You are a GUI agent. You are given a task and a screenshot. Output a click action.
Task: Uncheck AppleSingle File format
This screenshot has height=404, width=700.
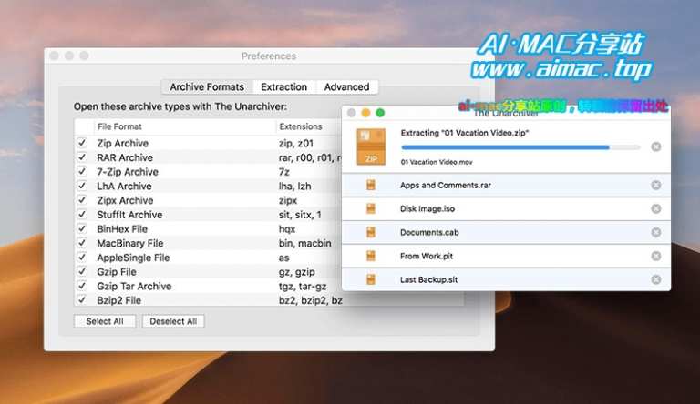click(x=82, y=257)
